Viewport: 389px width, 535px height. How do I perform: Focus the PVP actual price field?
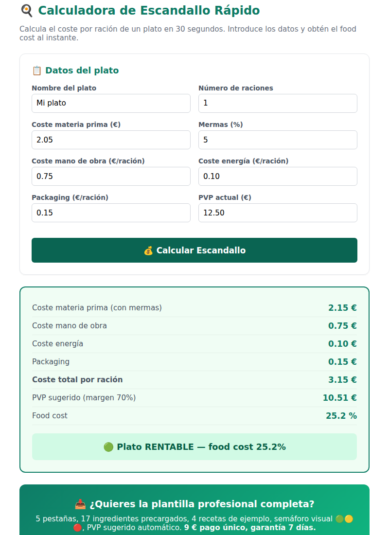[278, 213]
